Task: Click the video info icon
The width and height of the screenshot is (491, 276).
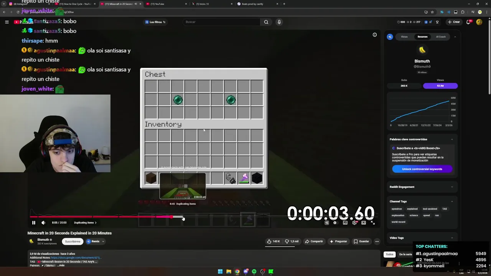Action: (x=375, y=35)
